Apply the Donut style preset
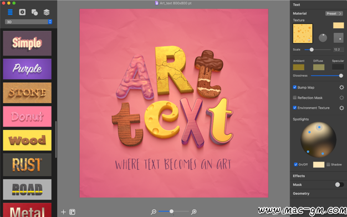 27,117
